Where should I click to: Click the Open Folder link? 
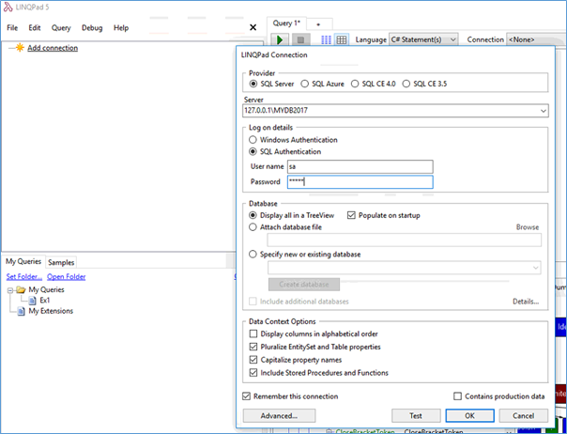click(66, 277)
